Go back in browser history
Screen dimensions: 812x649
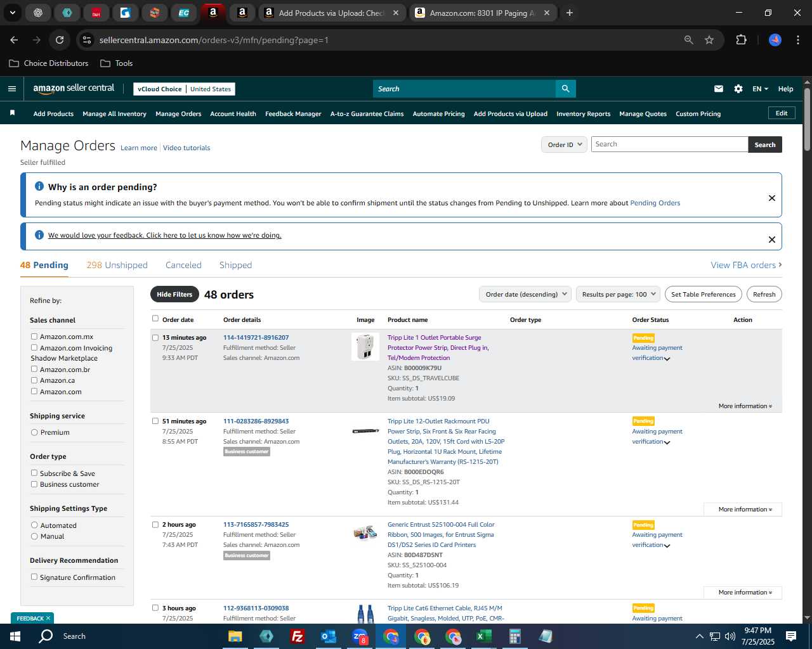[x=14, y=40]
